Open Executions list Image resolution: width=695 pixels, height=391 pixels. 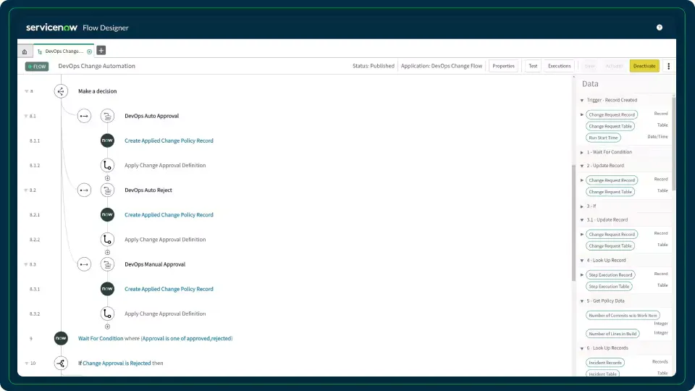(560, 66)
